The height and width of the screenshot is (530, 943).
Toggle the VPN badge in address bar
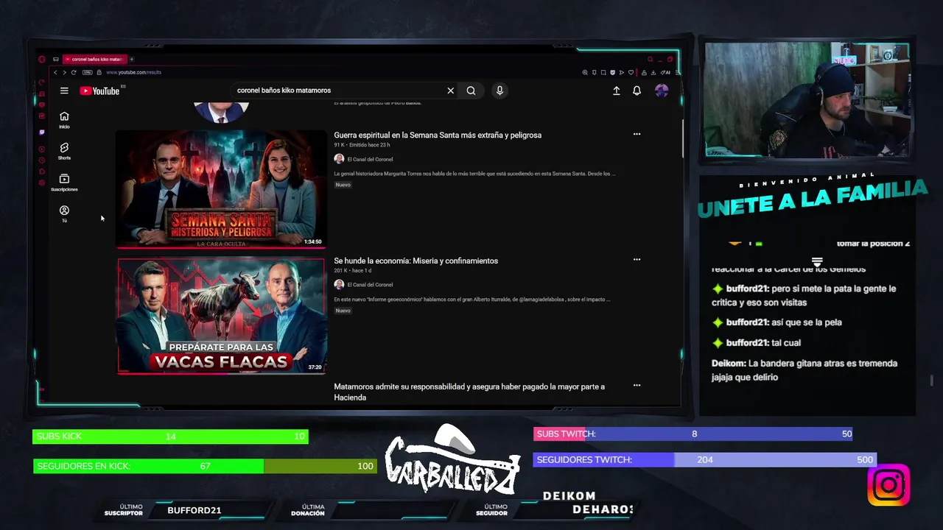(88, 72)
